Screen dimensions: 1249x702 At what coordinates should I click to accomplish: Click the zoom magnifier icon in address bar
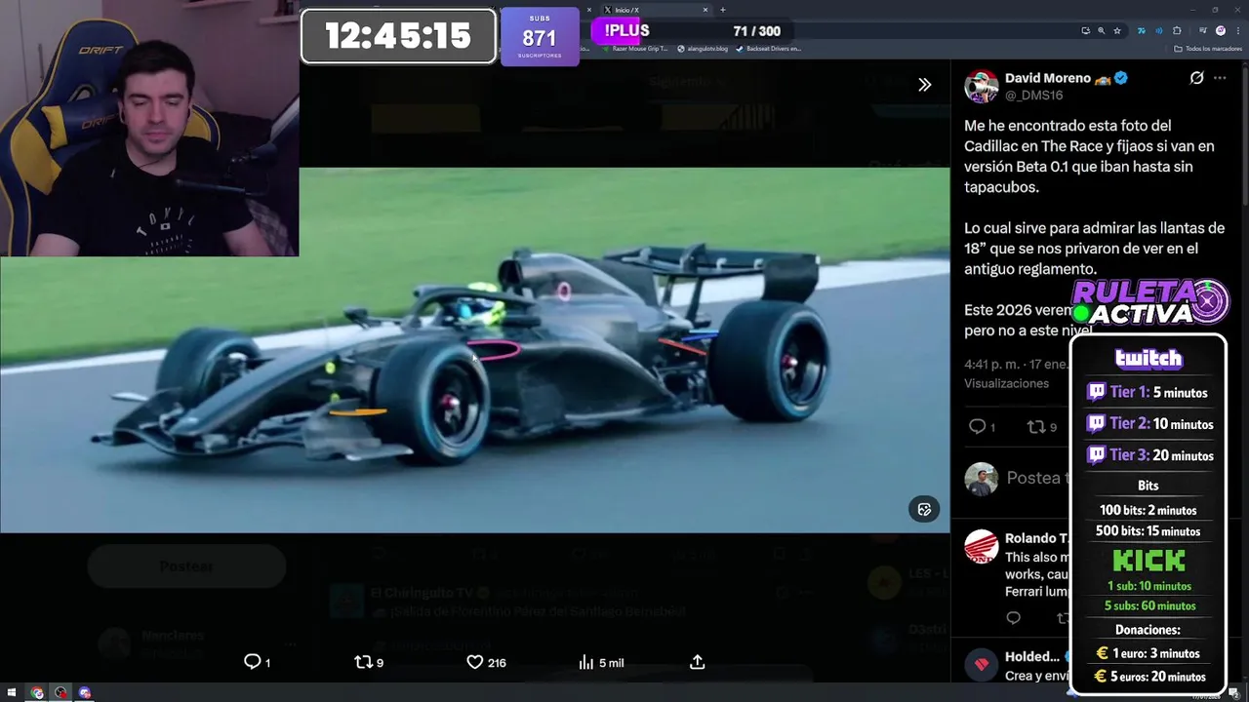(1101, 30)
